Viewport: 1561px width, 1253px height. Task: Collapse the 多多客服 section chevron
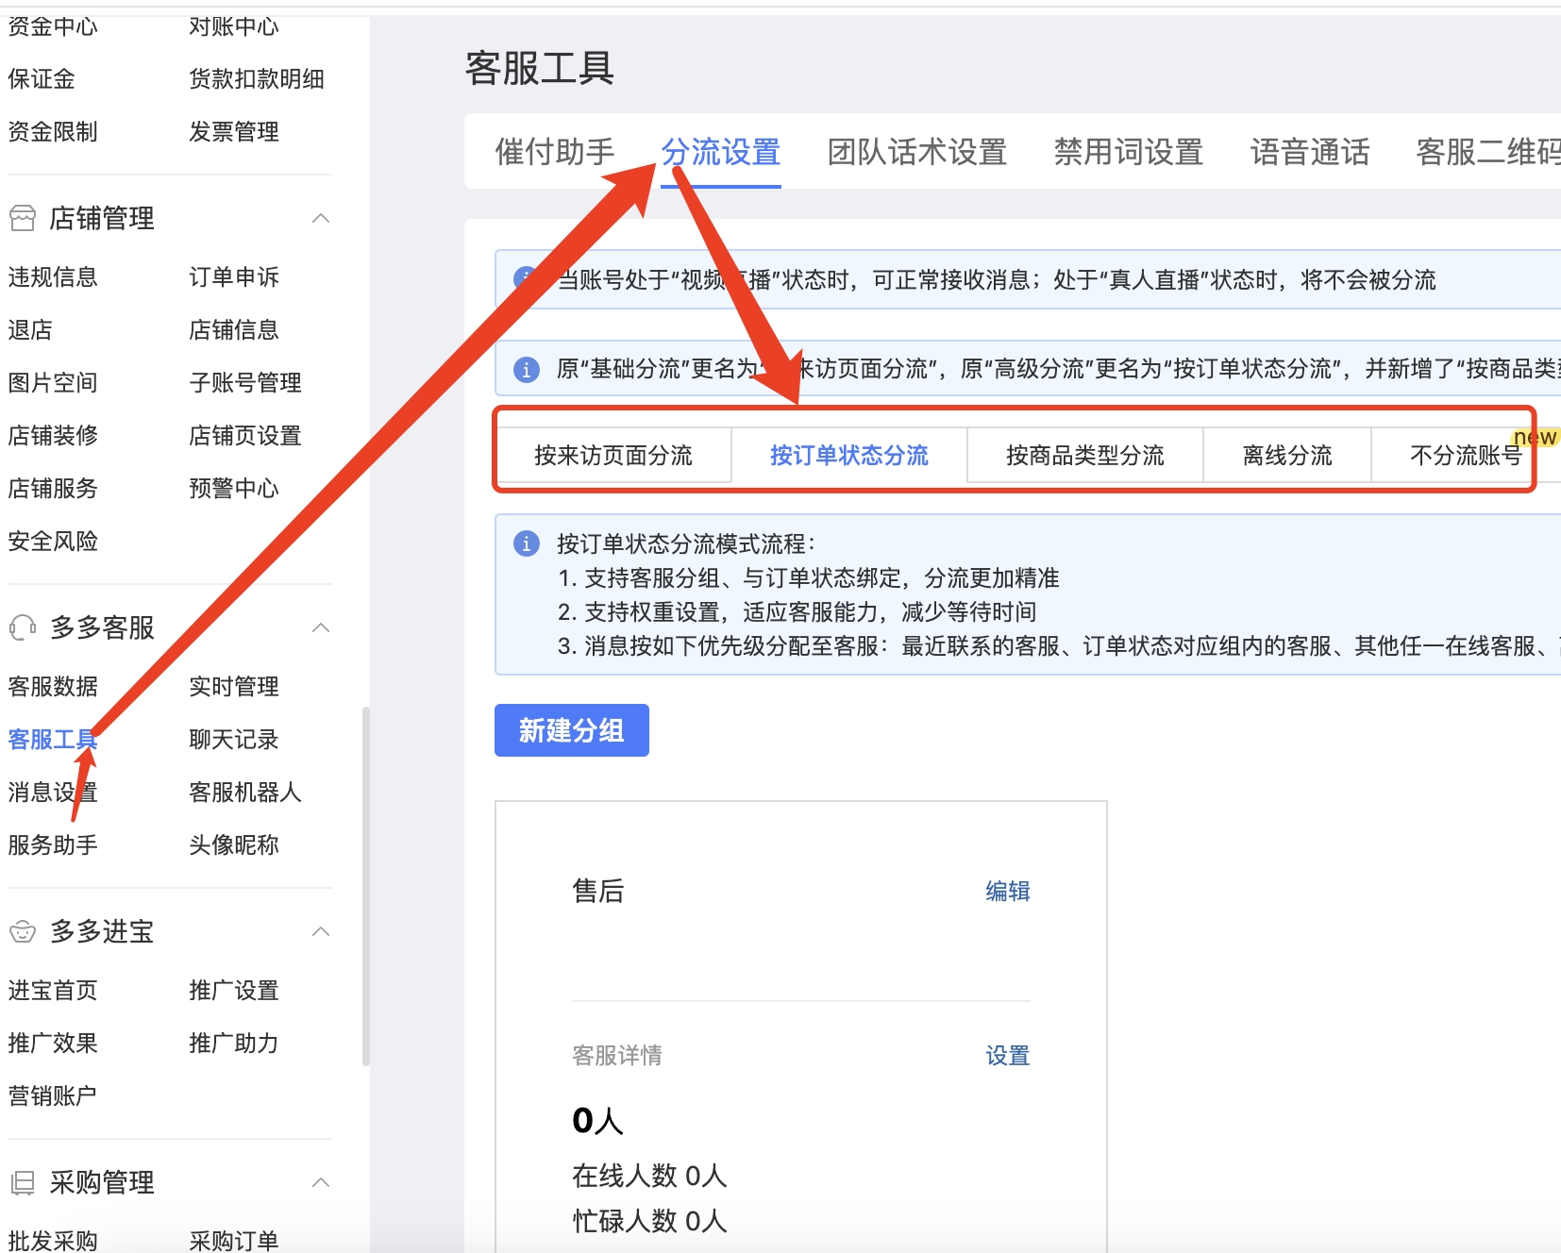pyautogui.click(x=321, y=627)
